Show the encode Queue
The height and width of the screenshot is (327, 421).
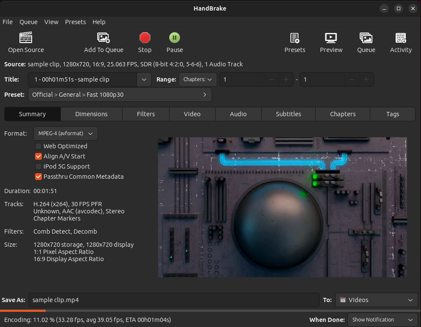click(366, 42)
